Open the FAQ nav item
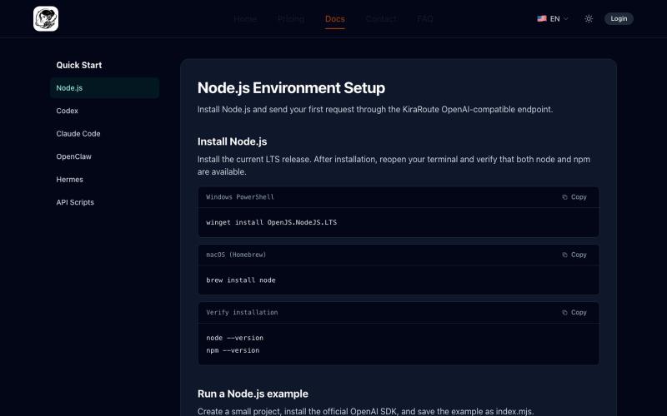667x416 pixels. pyautogui.click(x=425, y=18)
